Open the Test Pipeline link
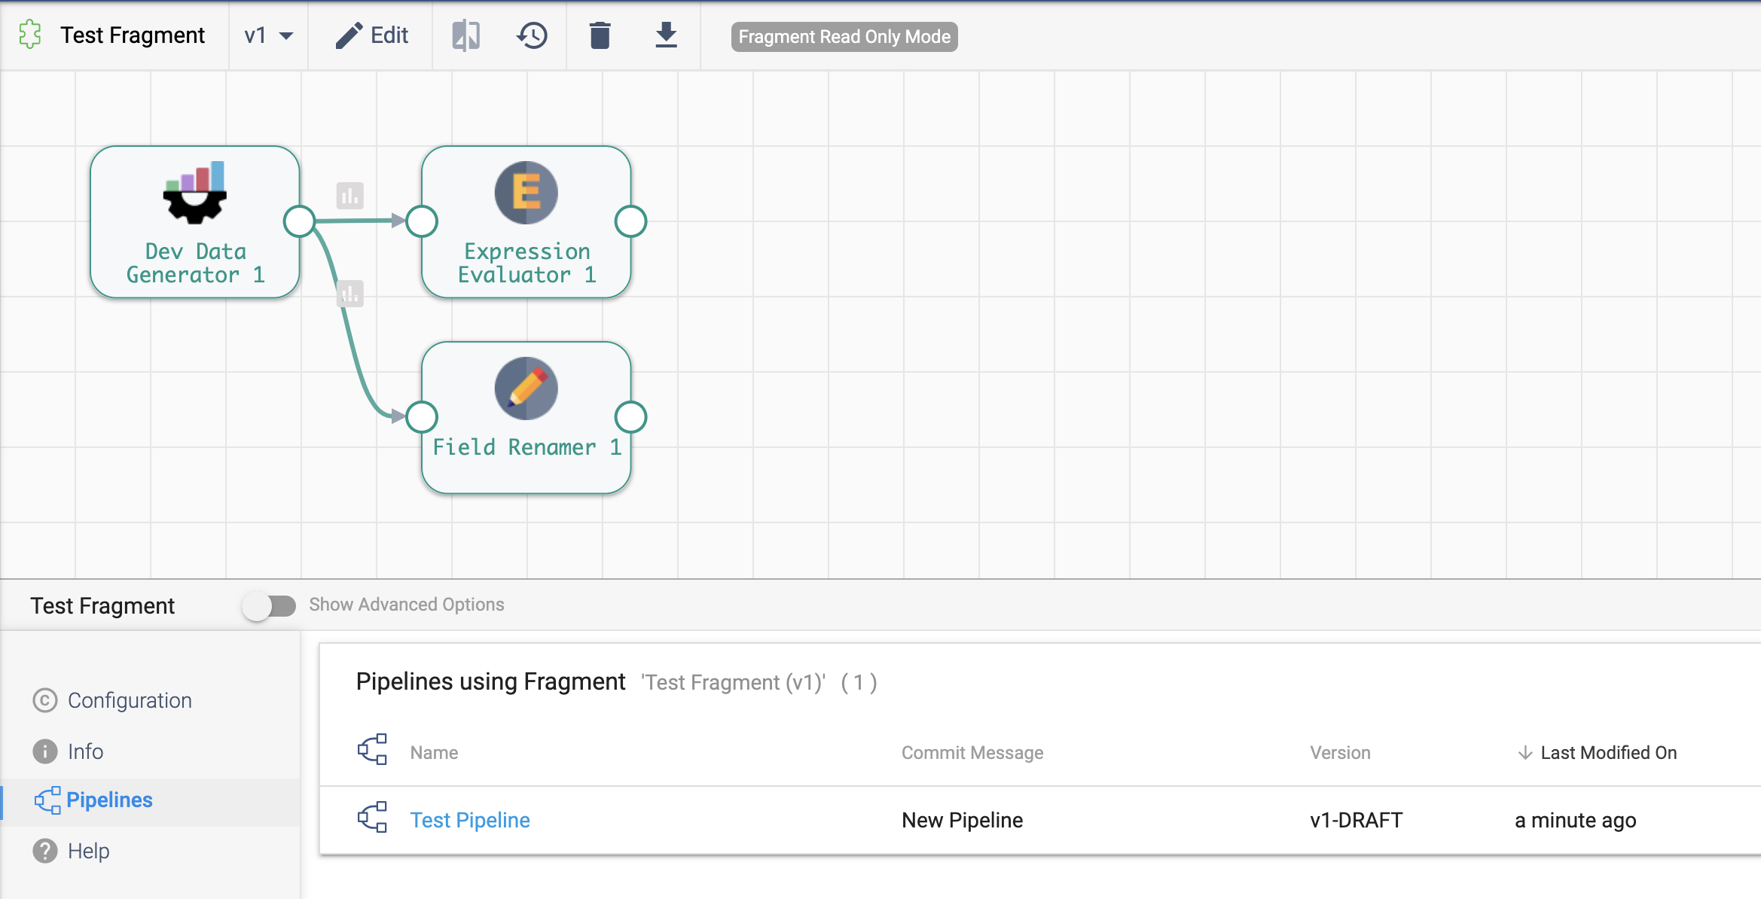 (x=470, y=820)
